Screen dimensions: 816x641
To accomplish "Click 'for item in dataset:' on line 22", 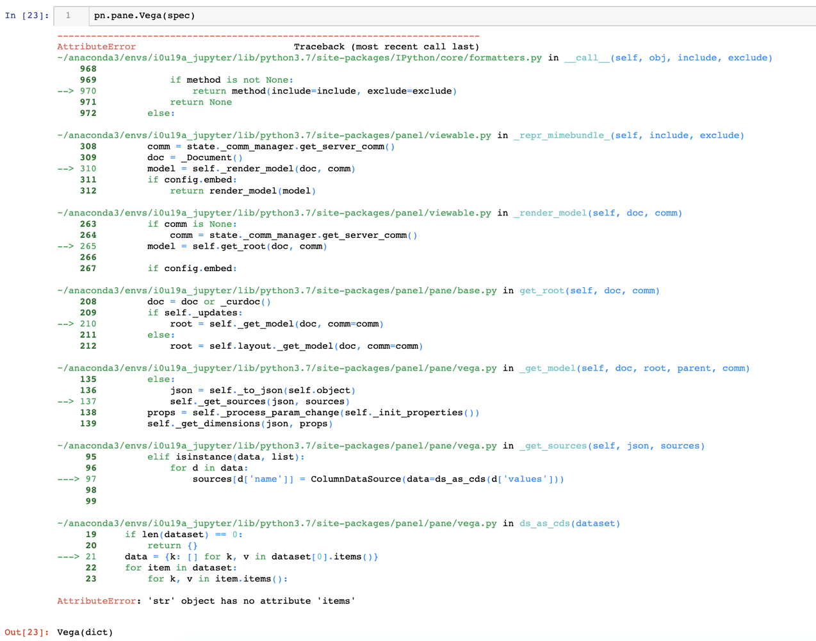I will click(181, 568).
